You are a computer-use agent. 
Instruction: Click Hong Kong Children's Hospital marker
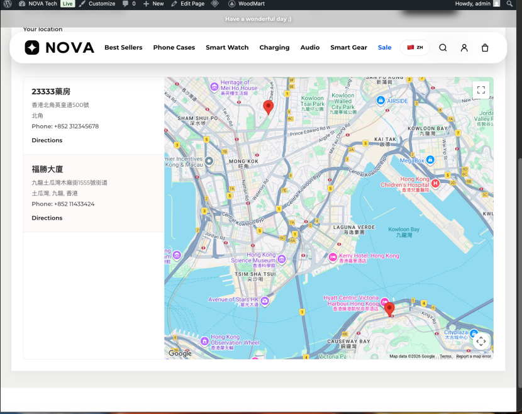click(x=435, y=183)
